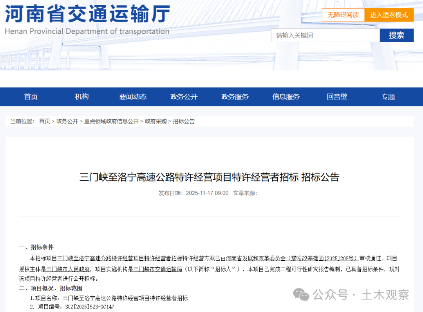Enter 进入适老模式 senior-friendly mode
The height and width of the screenshot is (312, 423).
389,15
